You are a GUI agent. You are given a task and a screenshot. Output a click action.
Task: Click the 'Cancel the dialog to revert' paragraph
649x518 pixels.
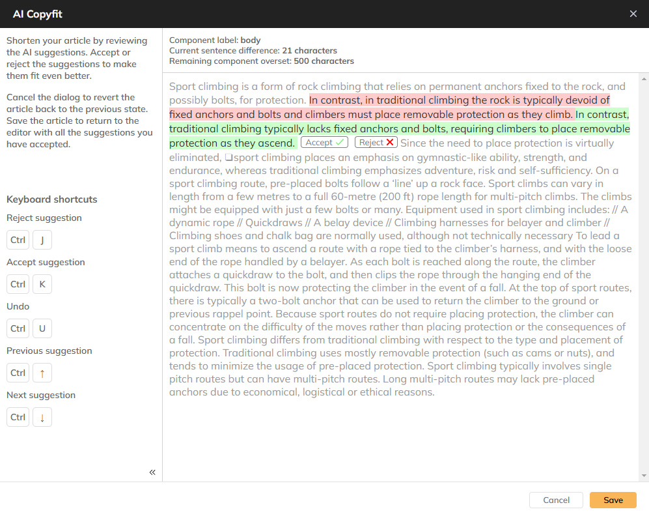click(79, 121)
